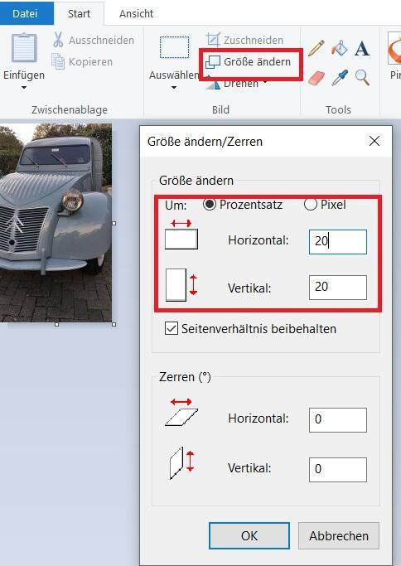
Task: Click the partially visible brushes icon on the right edge
Action: (x=394, y=48)
